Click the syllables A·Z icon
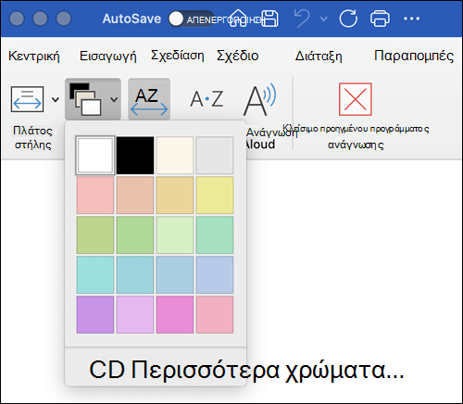 [x=206, y=99]
